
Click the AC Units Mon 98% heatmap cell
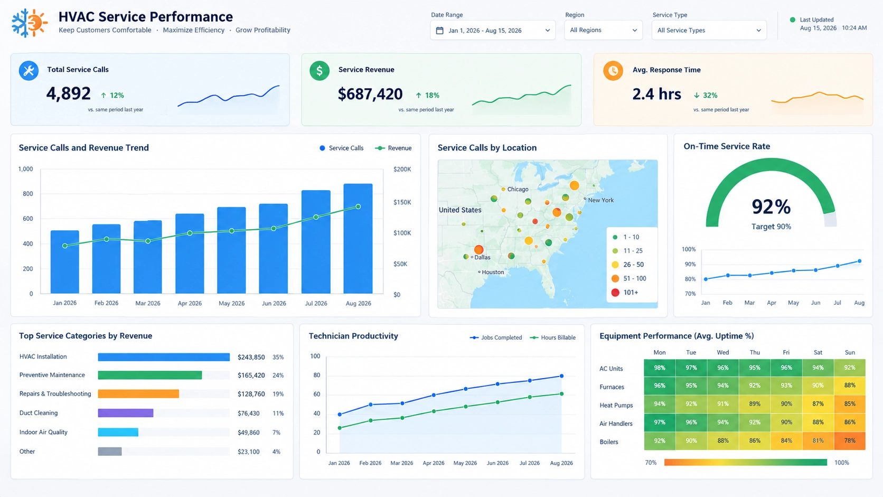[x=660, y=368]
